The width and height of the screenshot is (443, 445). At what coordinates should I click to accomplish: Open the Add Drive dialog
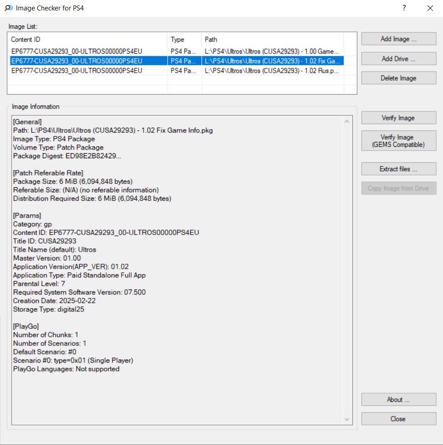point(399,59)
